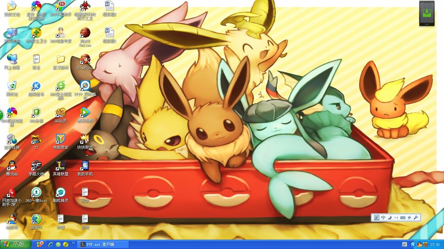Click the 13:41 taskbar clock
This screenshot has width=444, height=249.
435,244
